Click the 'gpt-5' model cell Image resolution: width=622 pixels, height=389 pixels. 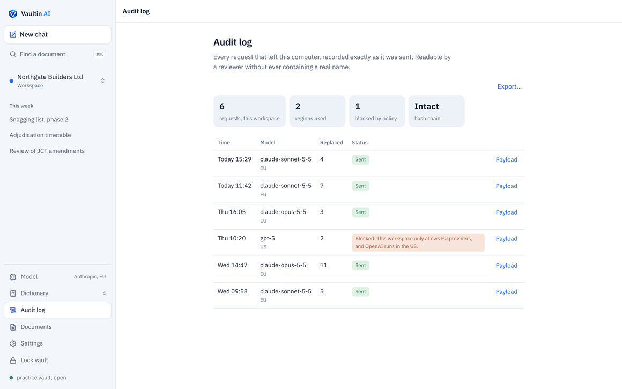point(268,238)
